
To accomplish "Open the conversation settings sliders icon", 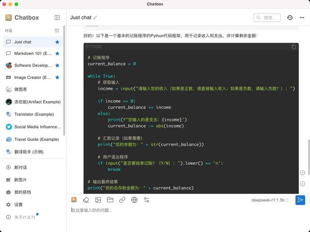I will pos(146,200).
